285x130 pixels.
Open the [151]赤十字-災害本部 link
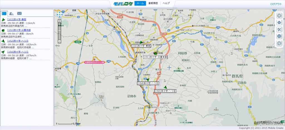click(x=19, y=30)
